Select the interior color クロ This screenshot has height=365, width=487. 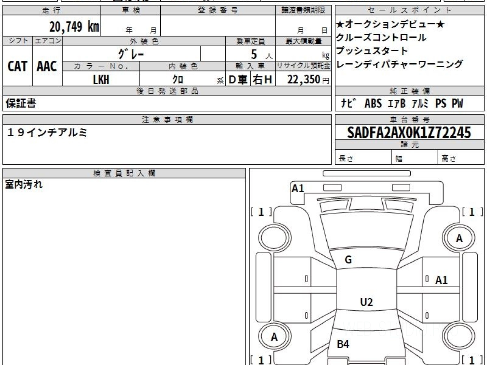178,79
